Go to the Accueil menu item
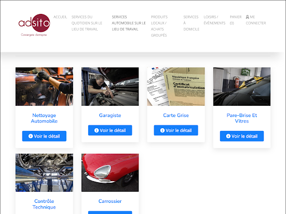The height and width of the screenshot is (214, 286). click(x=60, y=17)
